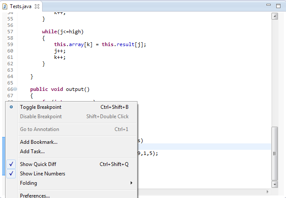
Task: Click the breakpoint dot icon beside Toggle Breakpoint
Action: (x=11, y=107)
